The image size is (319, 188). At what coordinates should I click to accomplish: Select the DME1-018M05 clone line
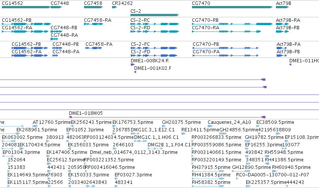pos(167,117)
